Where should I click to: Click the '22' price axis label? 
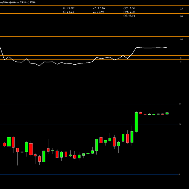click(x=181, y=9)
